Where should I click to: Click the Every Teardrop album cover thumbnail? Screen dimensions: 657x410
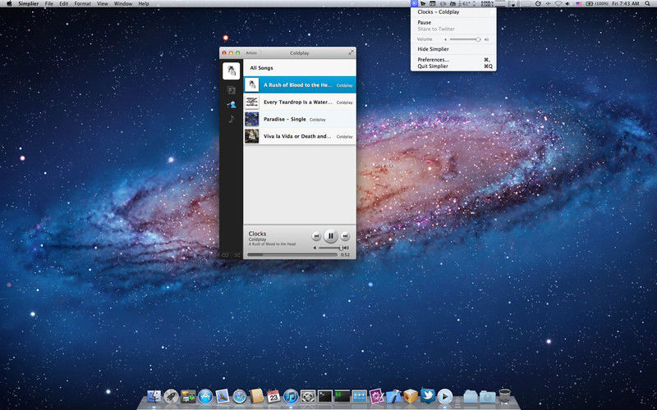tap(252, 102)
